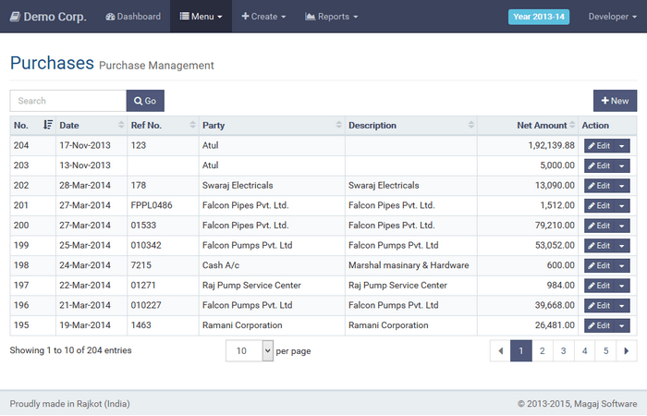Open the Menu dropdown in navbar
Viewport: 647px width, 416px height.
(201, 17)
